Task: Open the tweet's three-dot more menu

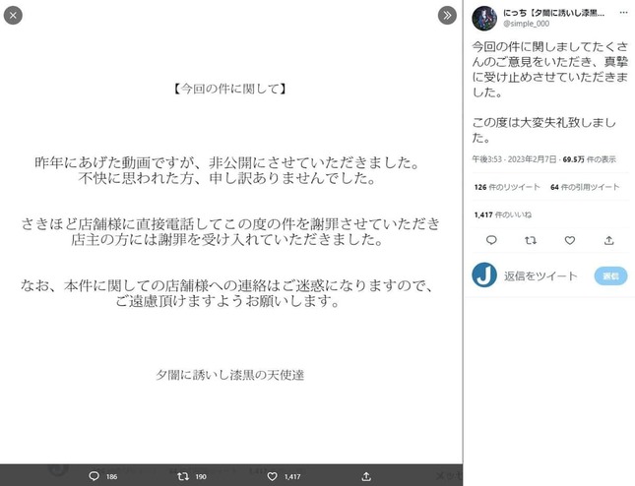Action: [622, 13]
